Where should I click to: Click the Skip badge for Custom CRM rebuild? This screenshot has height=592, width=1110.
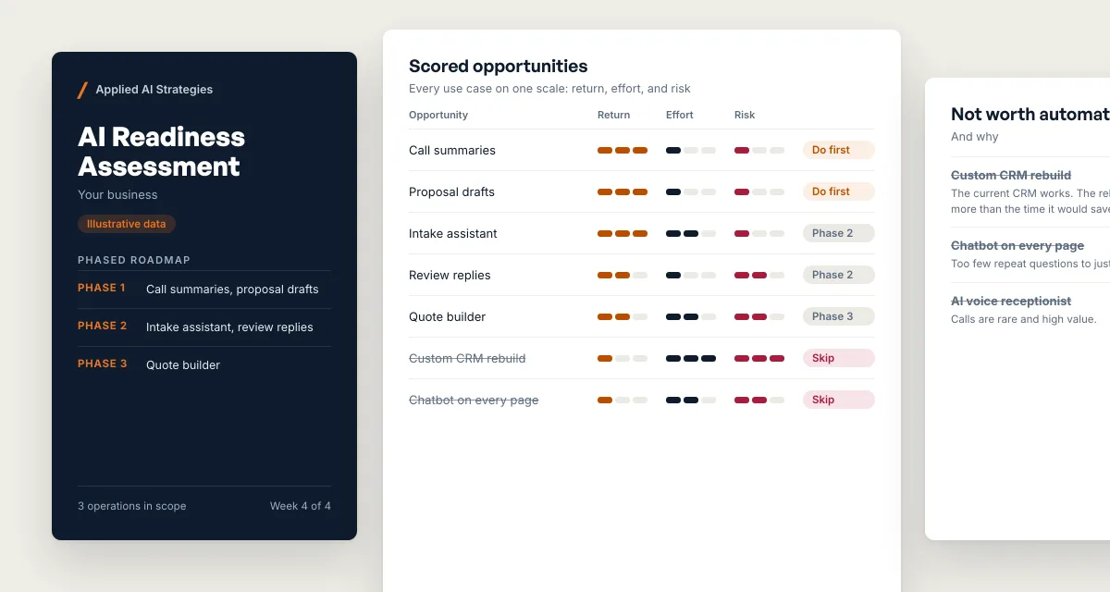838,358
